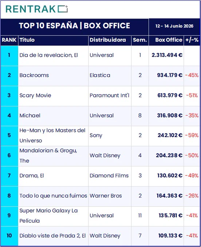201x247 pixels.
Task: Click He-Man y los Masters del Universo
Action: 52,135
